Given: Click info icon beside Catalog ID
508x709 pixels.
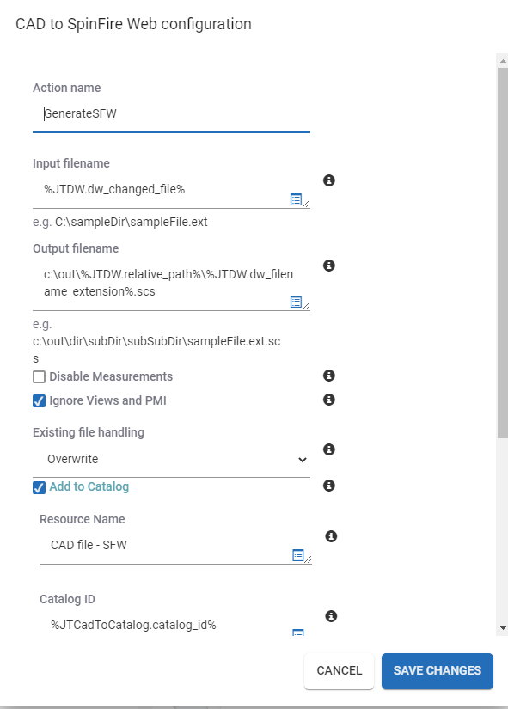Looking at the screenshot, I should (x=331, y=616).
